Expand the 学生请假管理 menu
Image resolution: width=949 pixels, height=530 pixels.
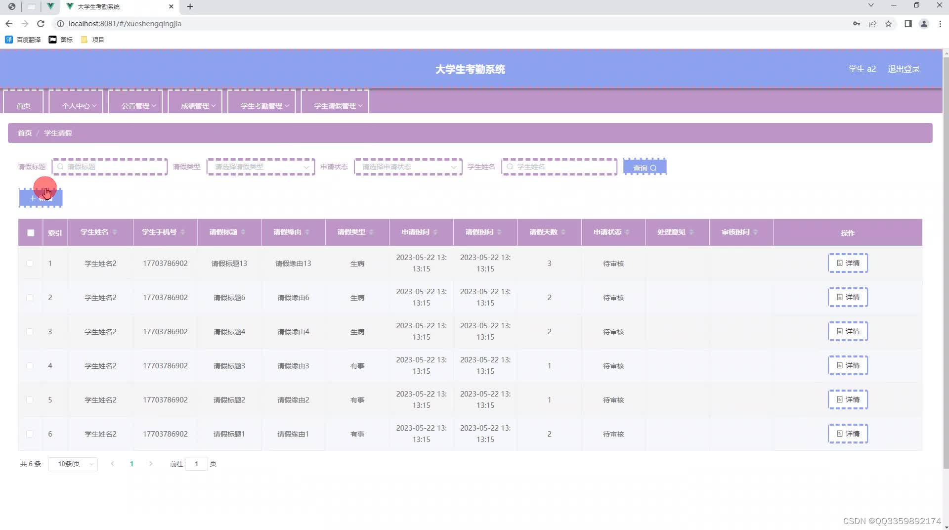pyautogui.click(x=335, y=102)
